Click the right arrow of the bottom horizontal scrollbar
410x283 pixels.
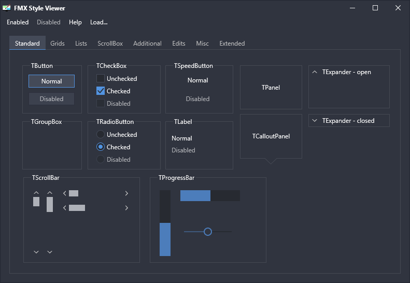coord(126,208)
